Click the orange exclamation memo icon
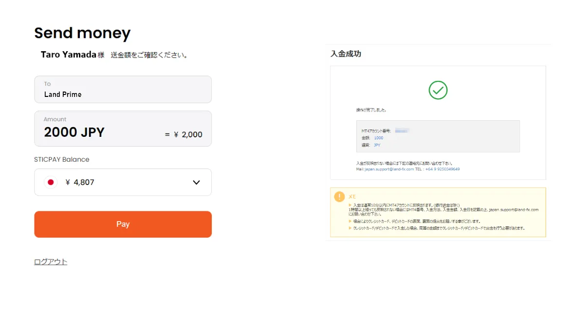The image size is (570, 317). click(x=339, y=197)
